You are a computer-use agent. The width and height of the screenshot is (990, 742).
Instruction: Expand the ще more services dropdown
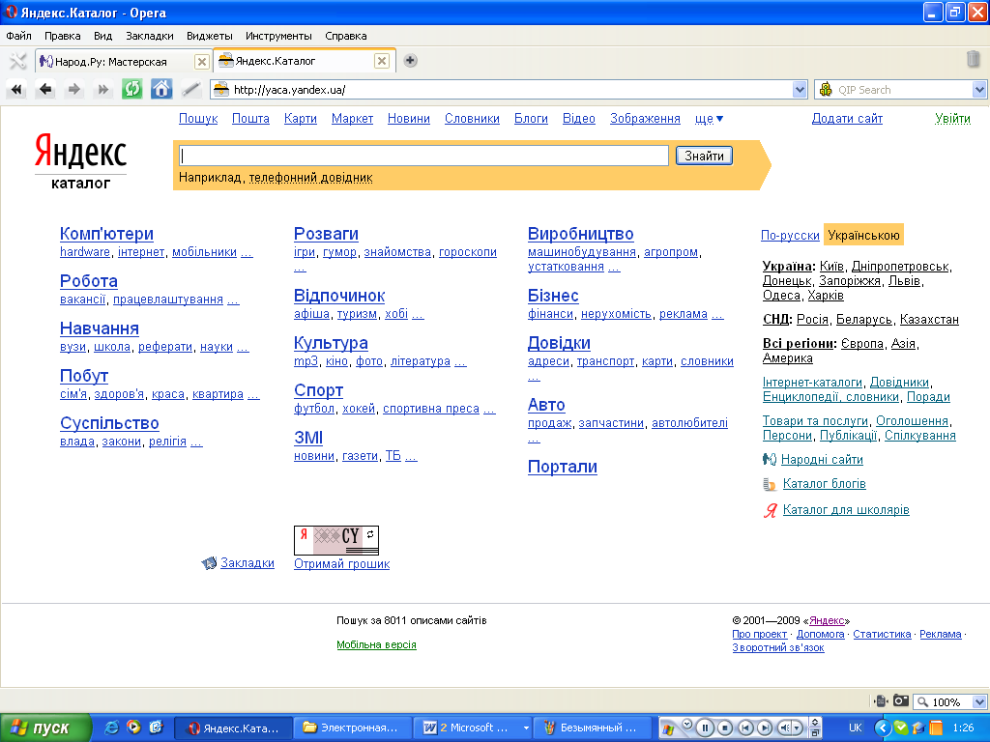tap(709, 119)
